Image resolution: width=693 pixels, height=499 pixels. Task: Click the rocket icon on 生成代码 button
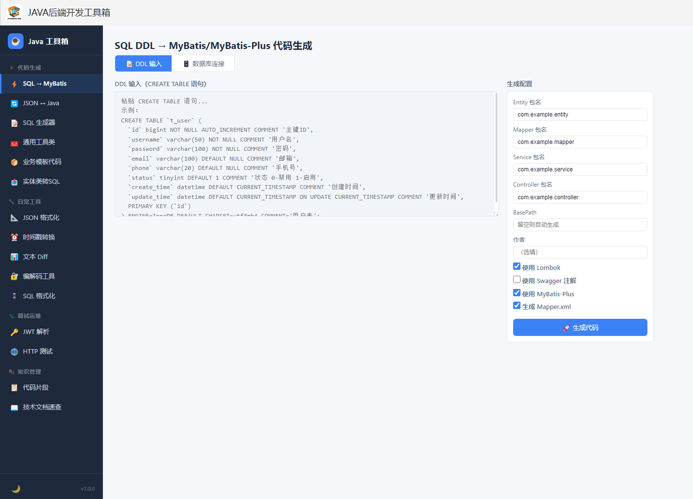click(x=567, y=328)
